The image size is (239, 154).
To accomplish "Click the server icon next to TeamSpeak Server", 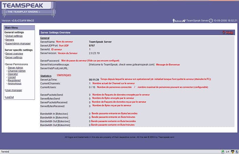I will pyautogui.click(x=184, y=21).
